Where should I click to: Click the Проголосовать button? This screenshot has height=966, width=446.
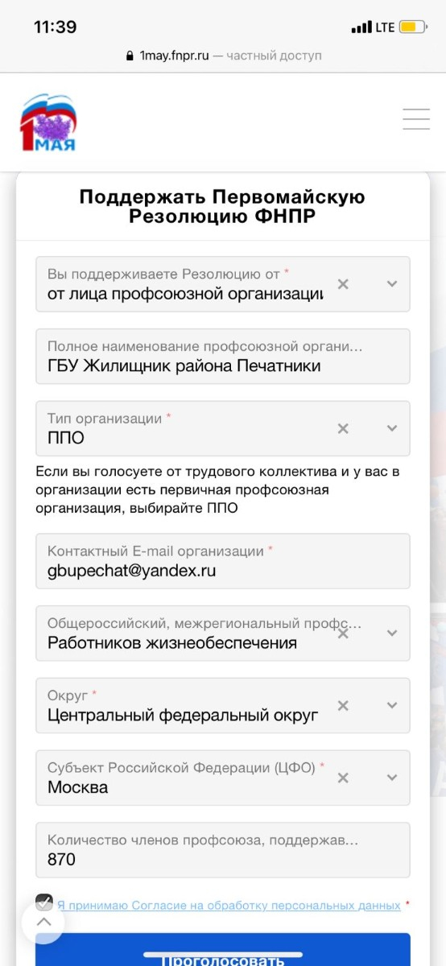tap(223, 950)
